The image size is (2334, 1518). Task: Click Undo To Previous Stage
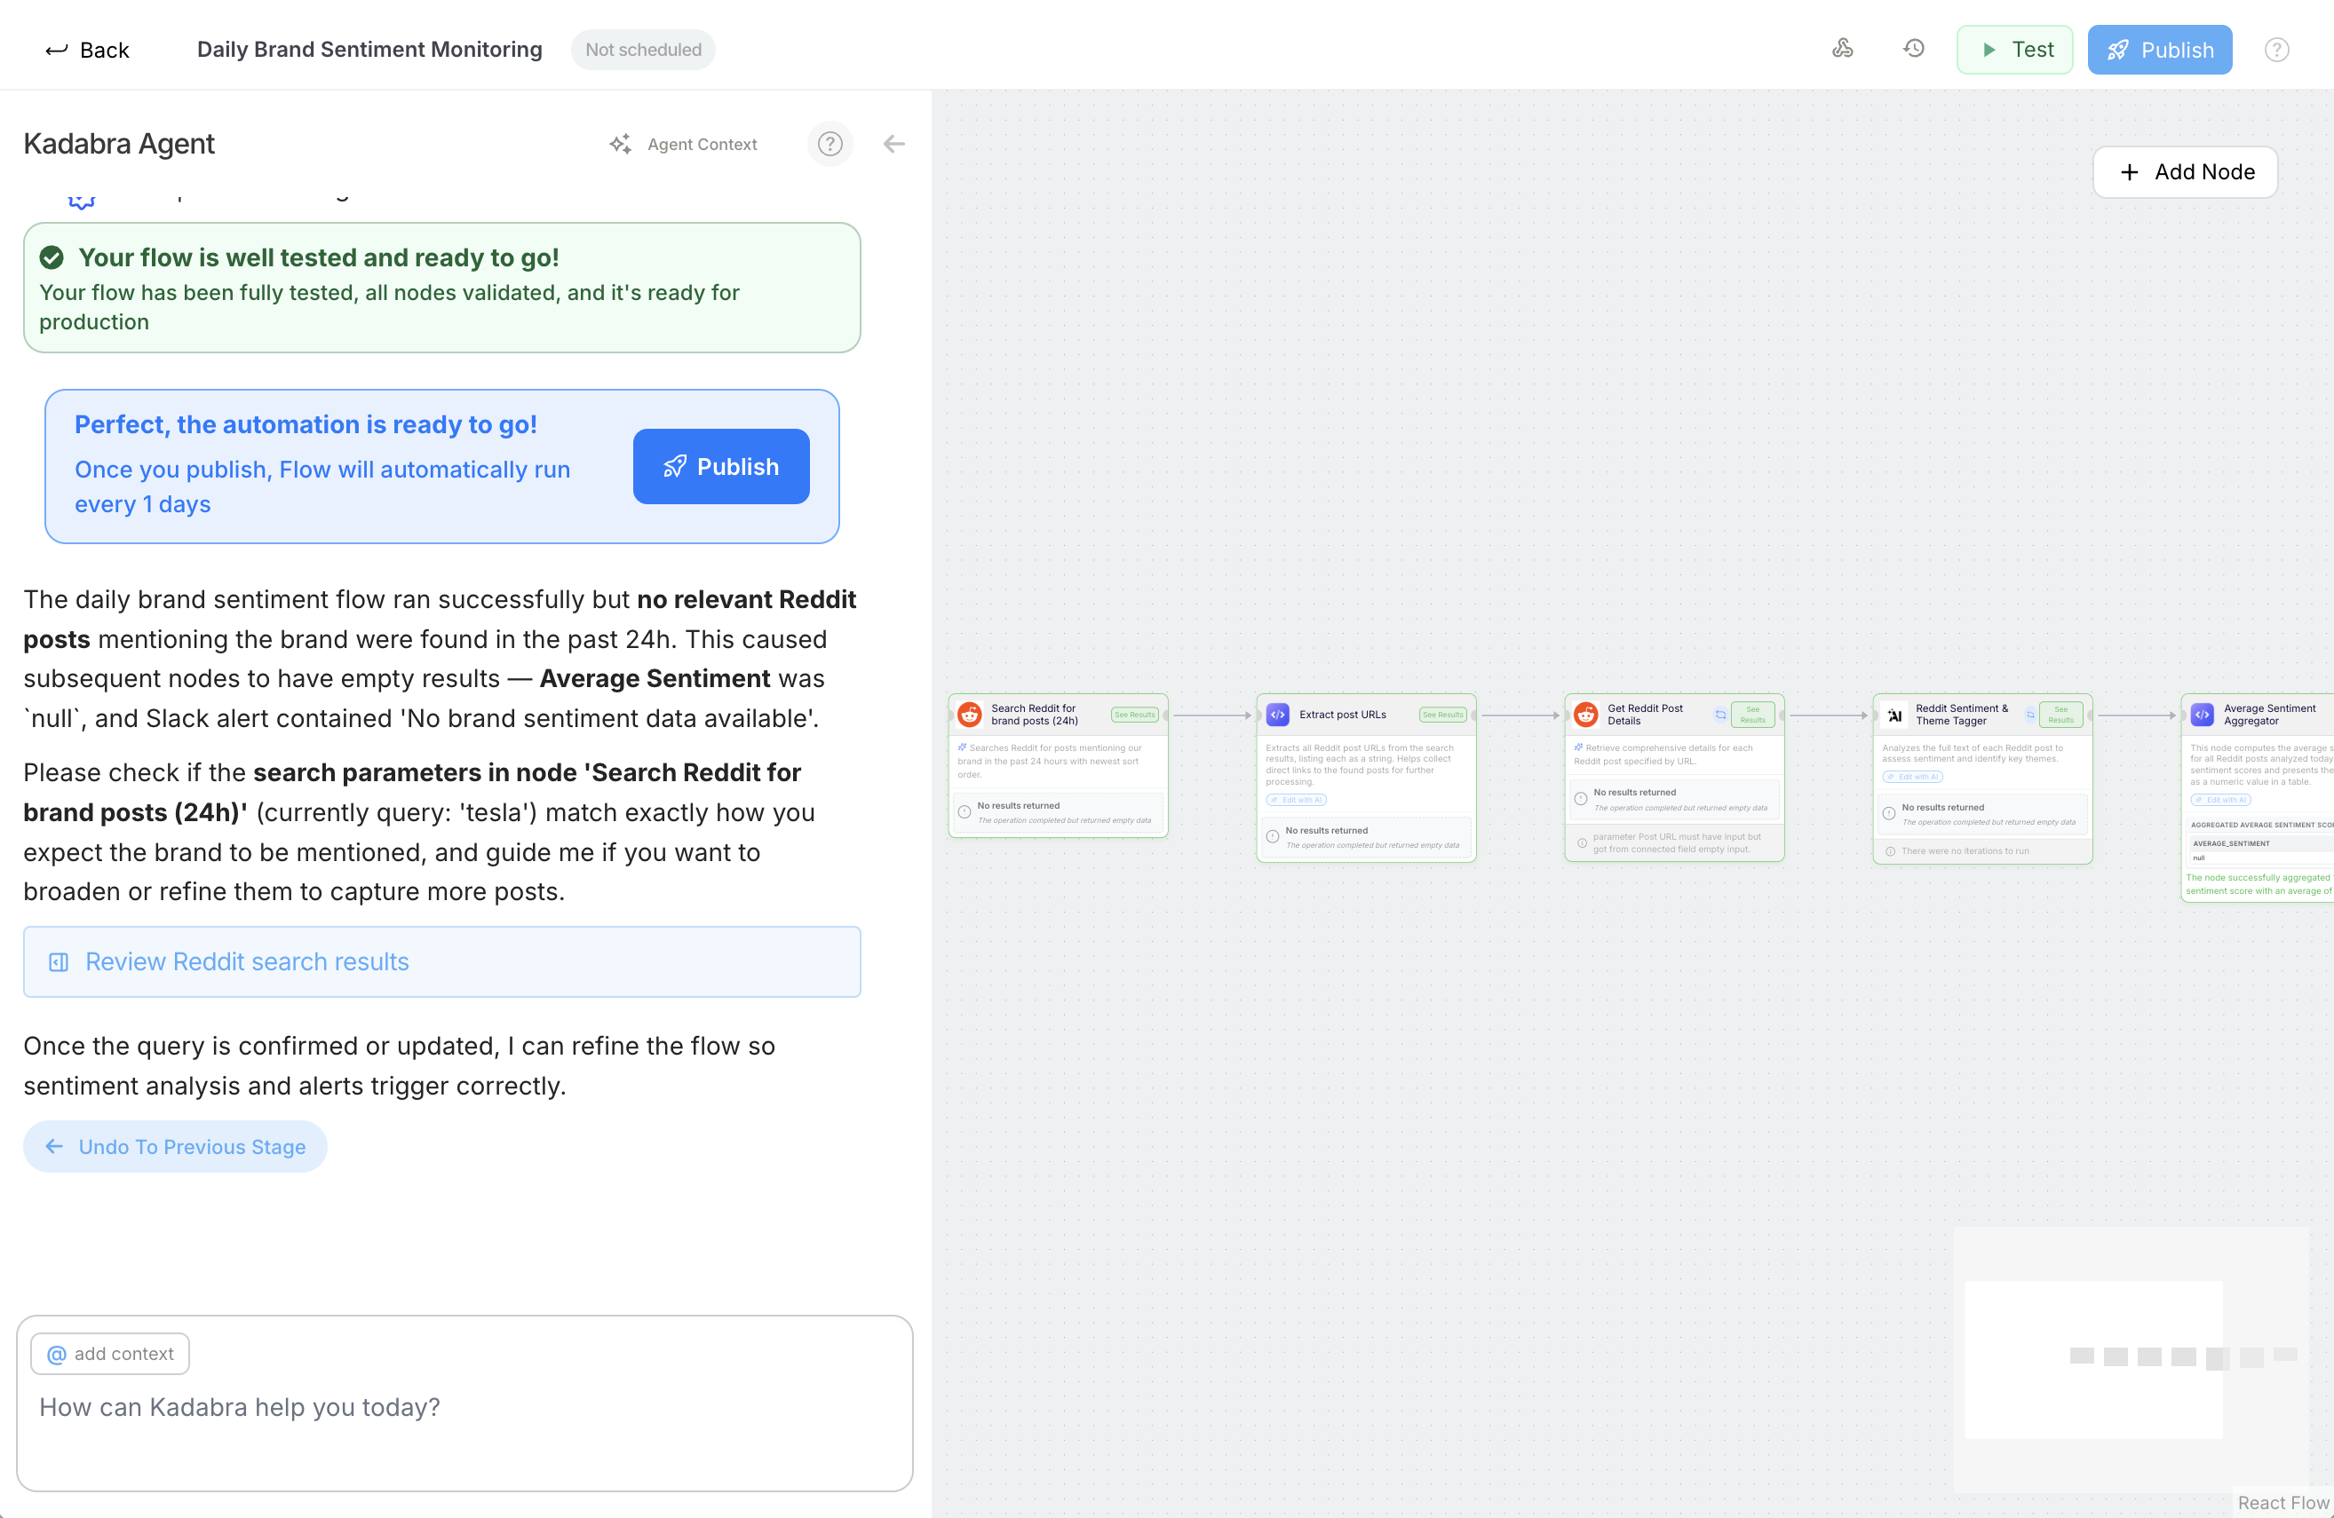176,1147
